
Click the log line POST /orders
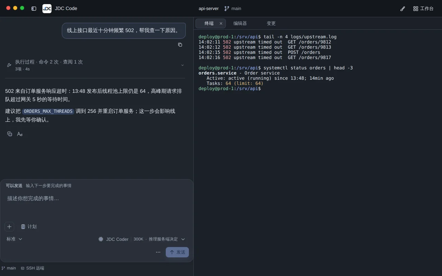click(259, 52)
